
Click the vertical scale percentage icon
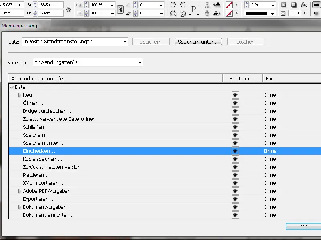[x=79, y=14]
